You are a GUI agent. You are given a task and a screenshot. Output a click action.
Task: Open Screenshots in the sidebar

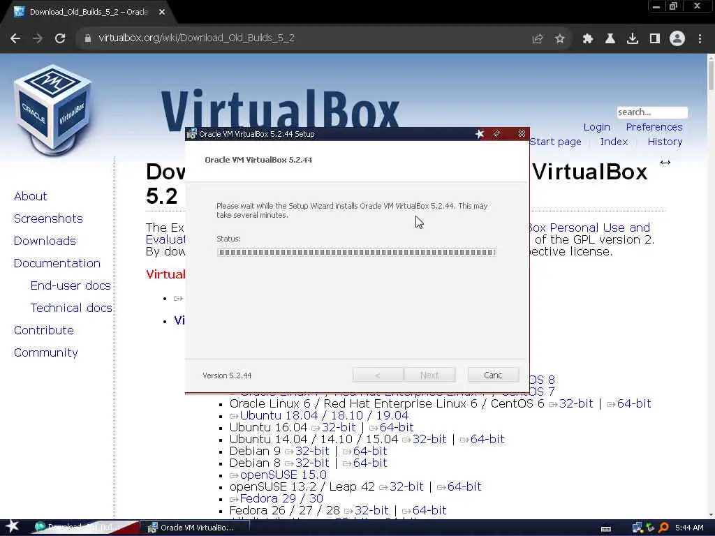[48, 218]
